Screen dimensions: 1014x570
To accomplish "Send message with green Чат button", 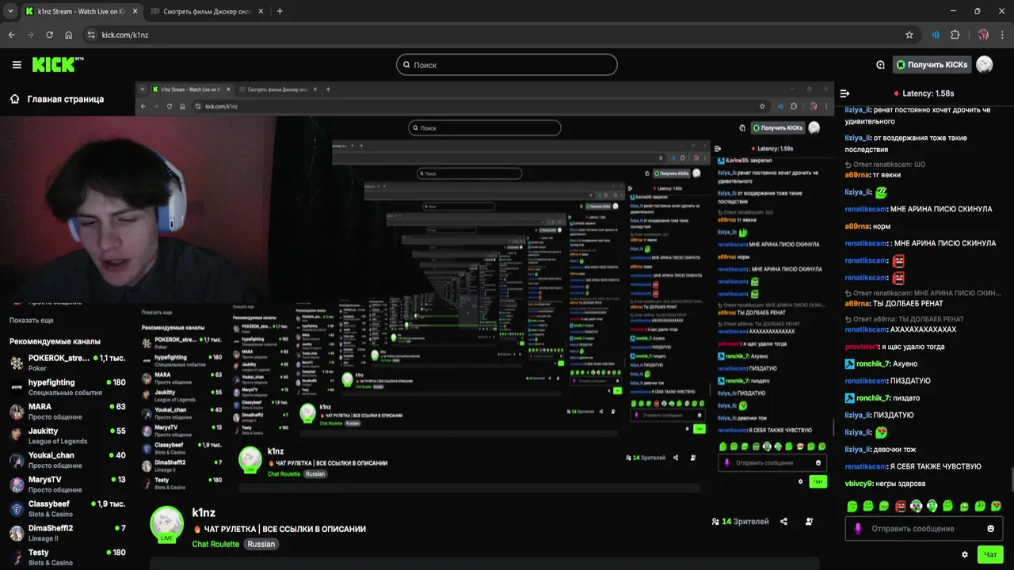I will (990, 555).
